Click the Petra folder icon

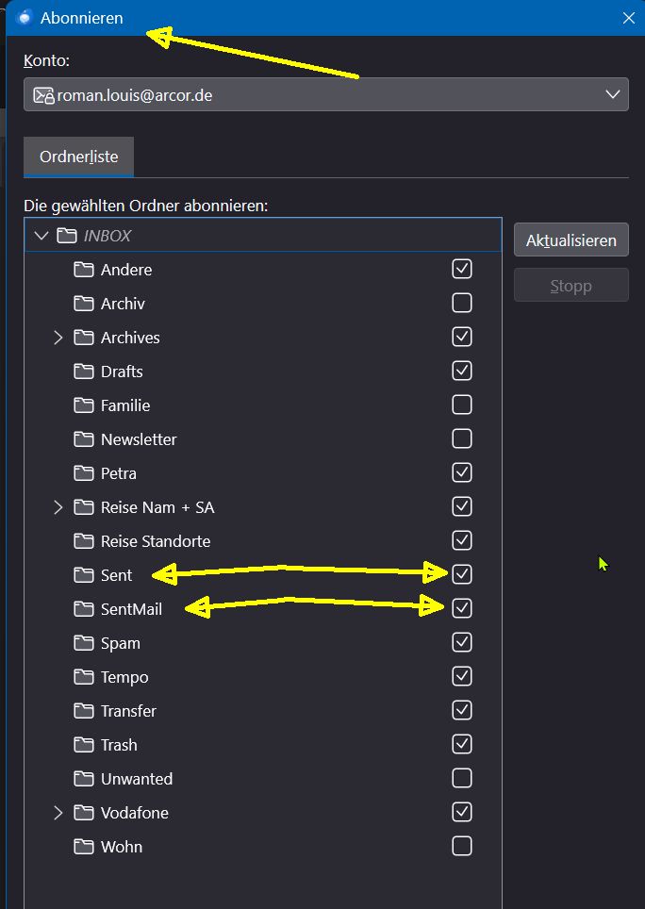(x=84, y=473)
